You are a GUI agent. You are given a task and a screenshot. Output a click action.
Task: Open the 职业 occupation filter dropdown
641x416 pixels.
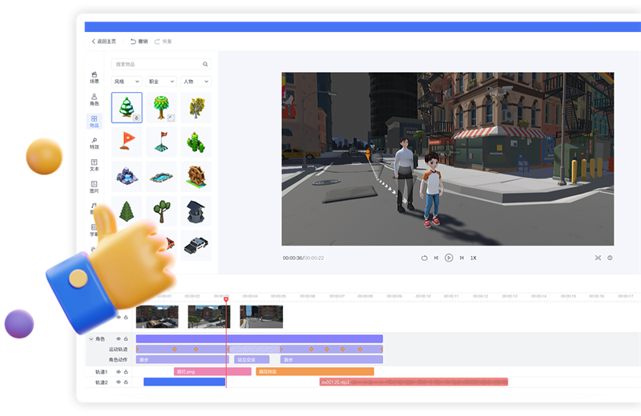[x=162, y=82]
